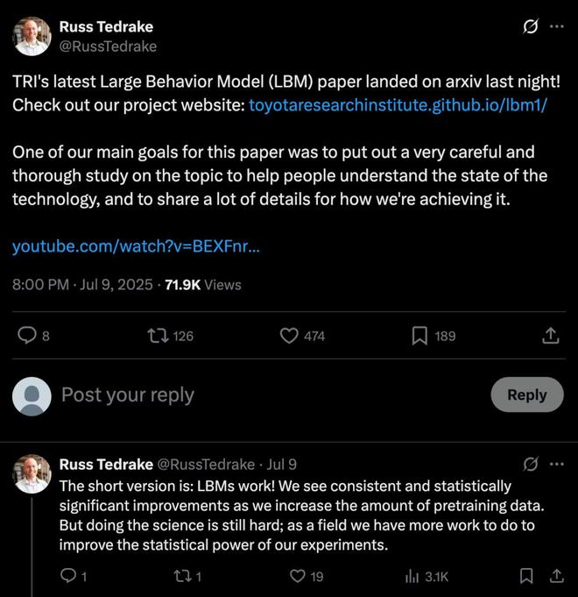Share the second post in thread
The width and height of the screenshot is (578, 597).
click(556, 576)
